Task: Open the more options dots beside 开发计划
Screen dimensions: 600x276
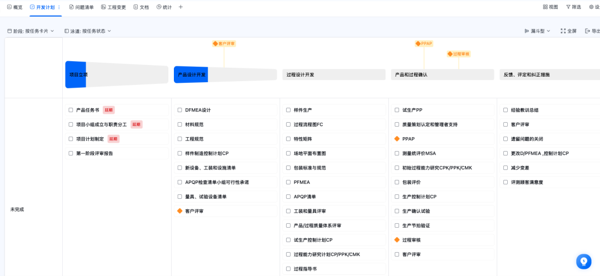Action: point(59,7)
